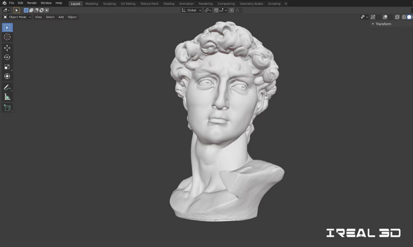Toggle X-Ray view
Image resolution: width=413 pixels, height=247 pixels.
tap(397, 17)
